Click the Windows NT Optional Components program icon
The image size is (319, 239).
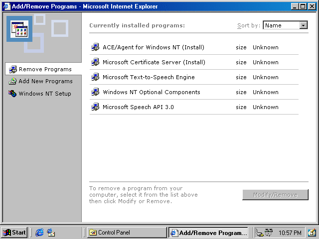tap(95, 92)
